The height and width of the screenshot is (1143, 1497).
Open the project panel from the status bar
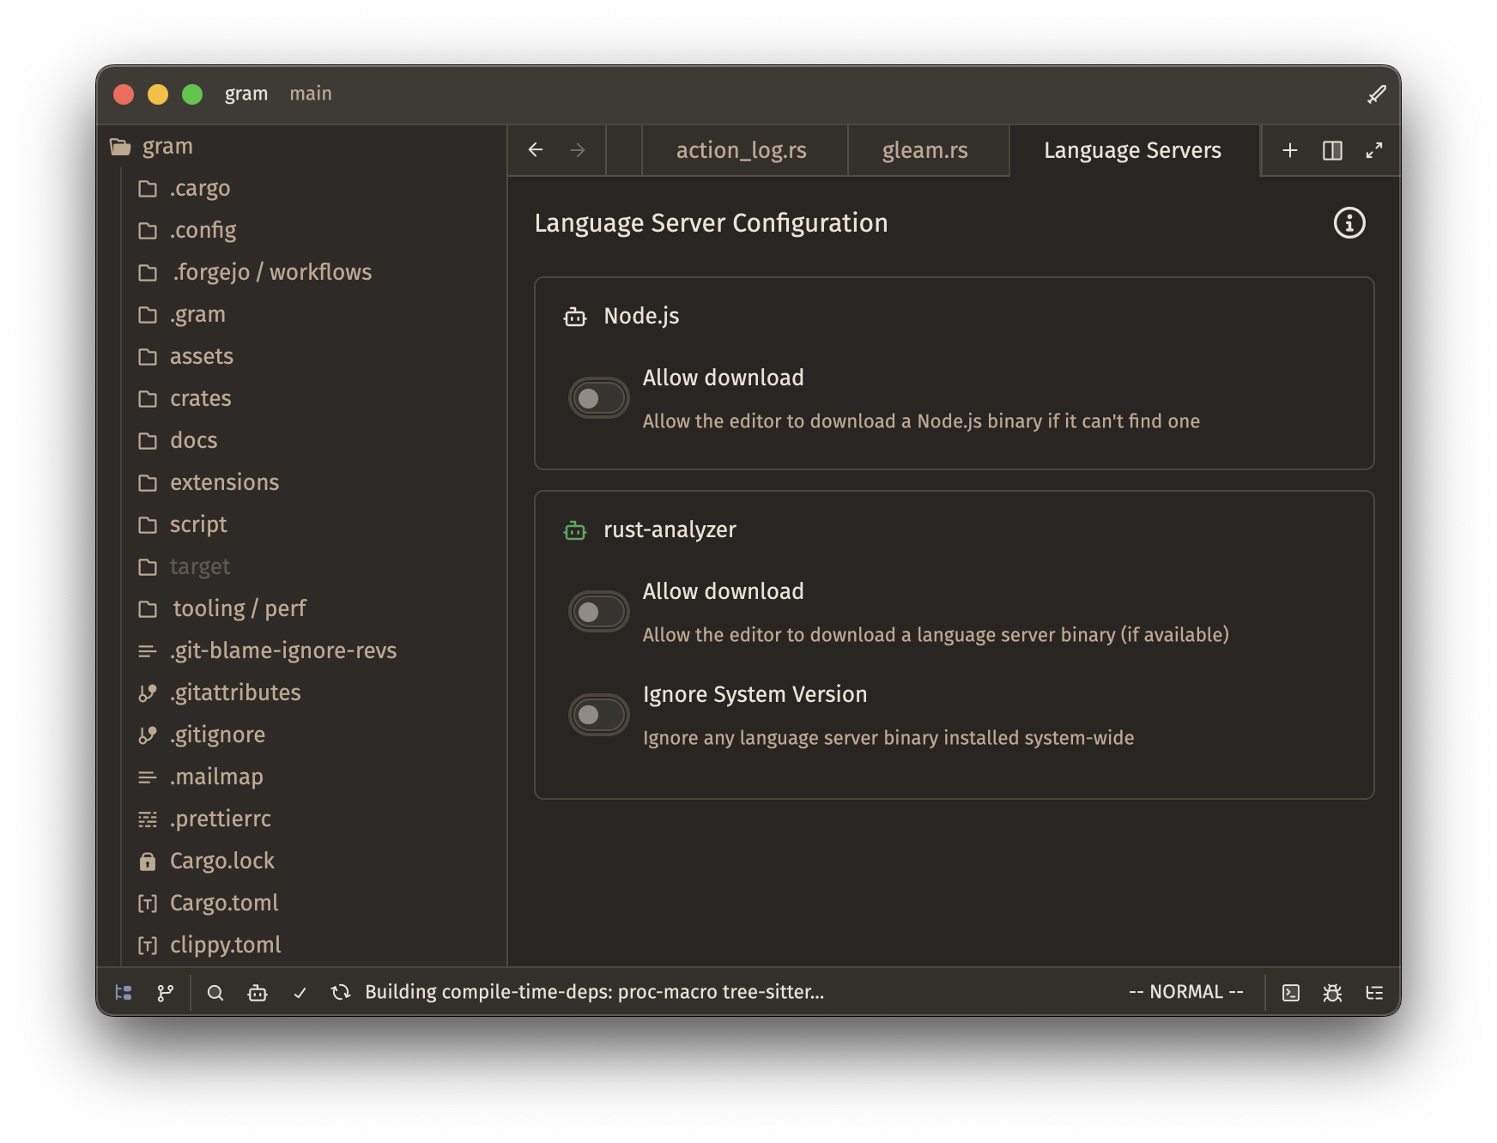tap(124, 992)
